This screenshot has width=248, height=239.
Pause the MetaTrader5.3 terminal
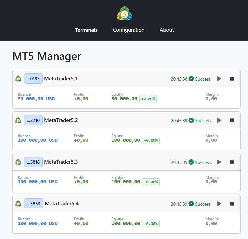(232, 162)
